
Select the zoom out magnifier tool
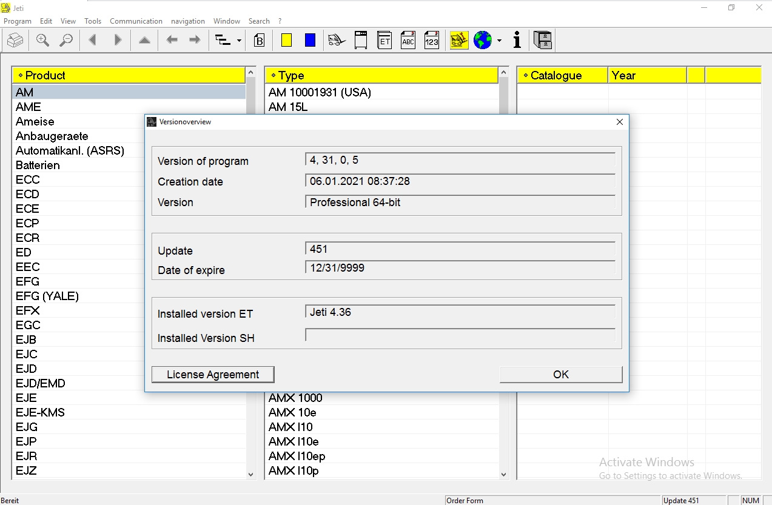pos(67,40)
